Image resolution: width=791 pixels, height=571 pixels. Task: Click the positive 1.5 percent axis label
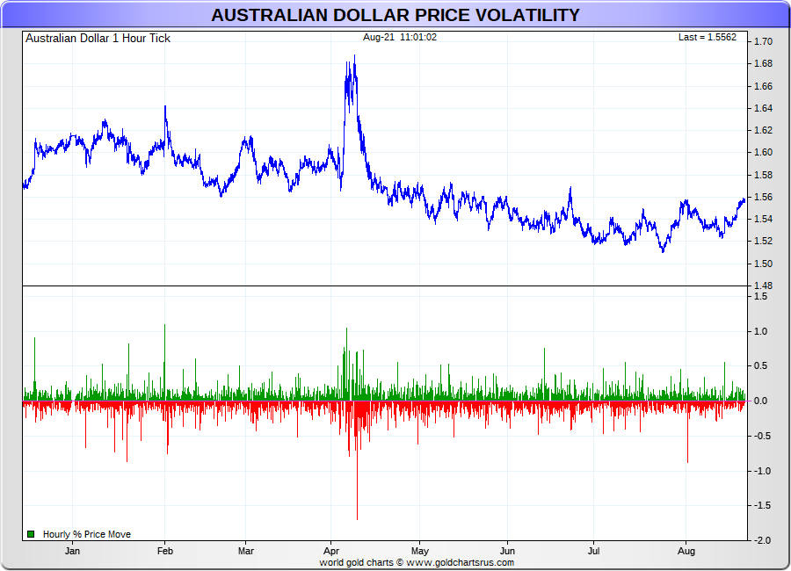[760, 296]
